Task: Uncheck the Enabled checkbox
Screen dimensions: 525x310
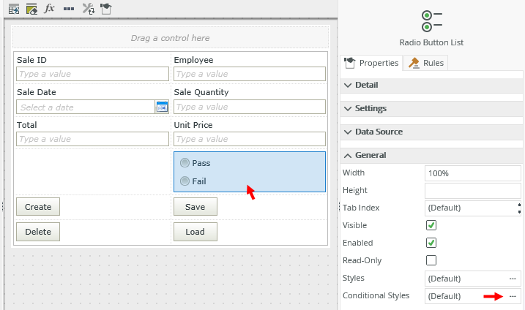Action: 431,243
